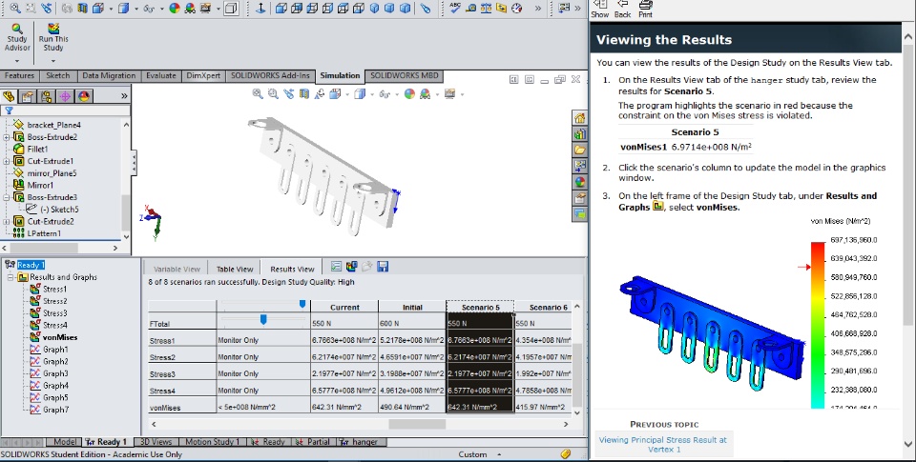The image size is (916, 462).
Task: Collapse the Results and Graphs folder
Action: 10,277
